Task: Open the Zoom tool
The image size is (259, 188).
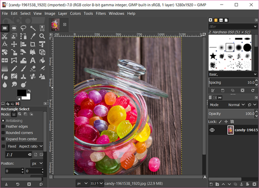Action: [x=42, y=36]
